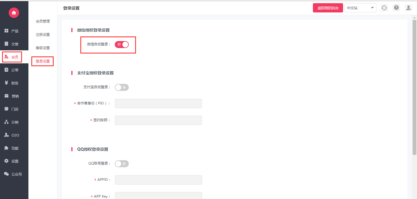Click the QQ APPID input field
Screen dimensions: 417x199
pyautogui.click(x=158, y=180)
